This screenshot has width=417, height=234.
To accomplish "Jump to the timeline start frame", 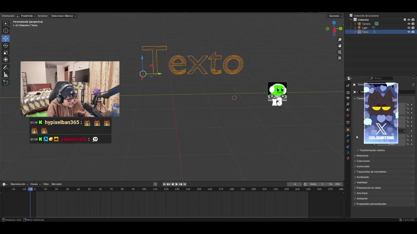I will 164,184.
